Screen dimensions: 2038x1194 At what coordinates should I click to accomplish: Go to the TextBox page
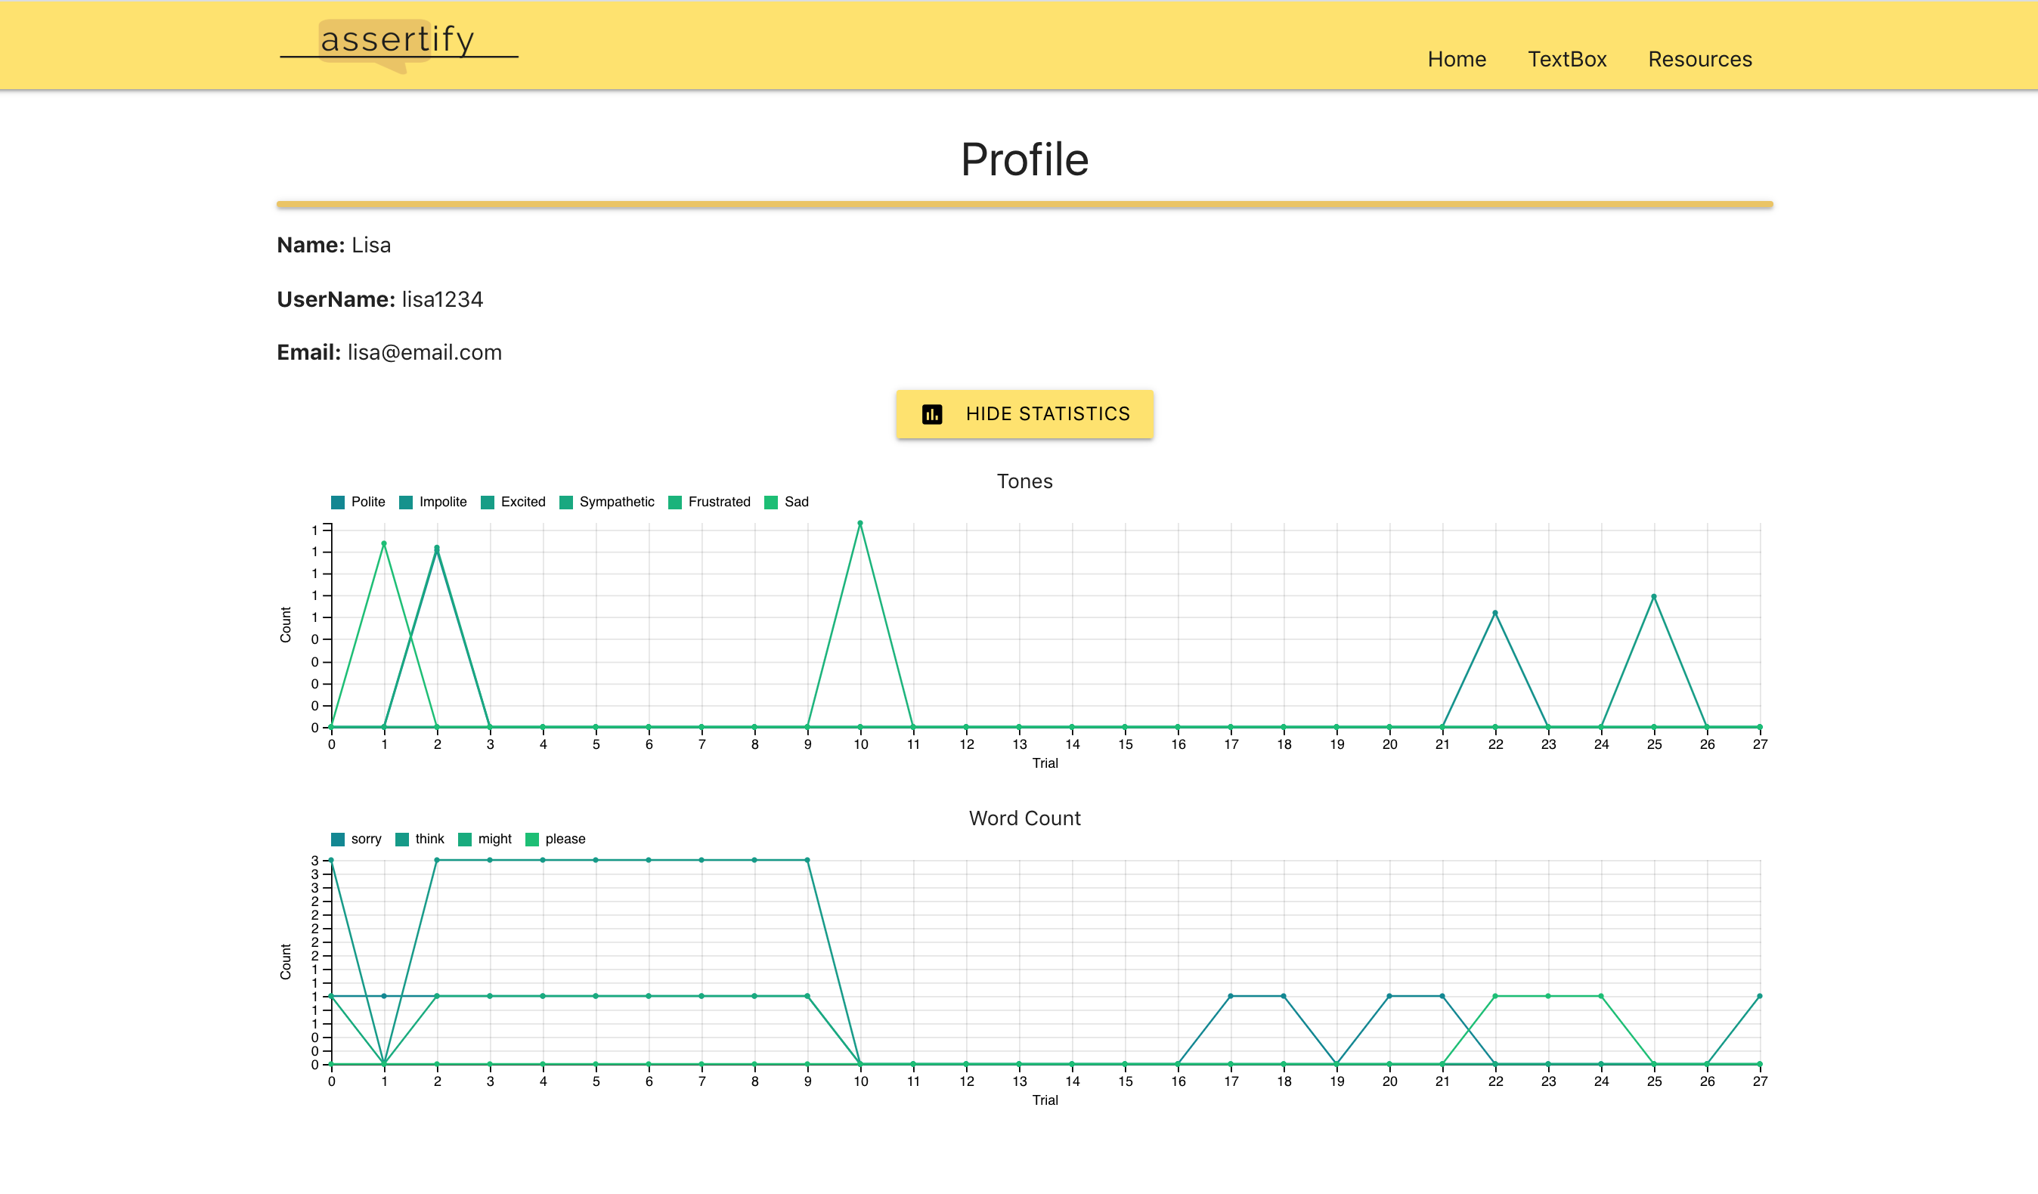[1566, 60]
